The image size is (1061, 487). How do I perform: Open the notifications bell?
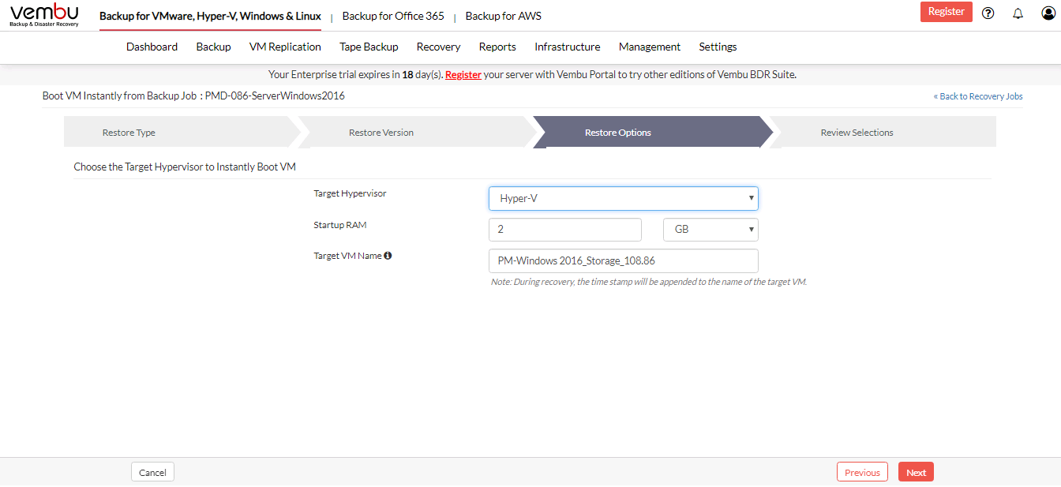coord(1018,13)
